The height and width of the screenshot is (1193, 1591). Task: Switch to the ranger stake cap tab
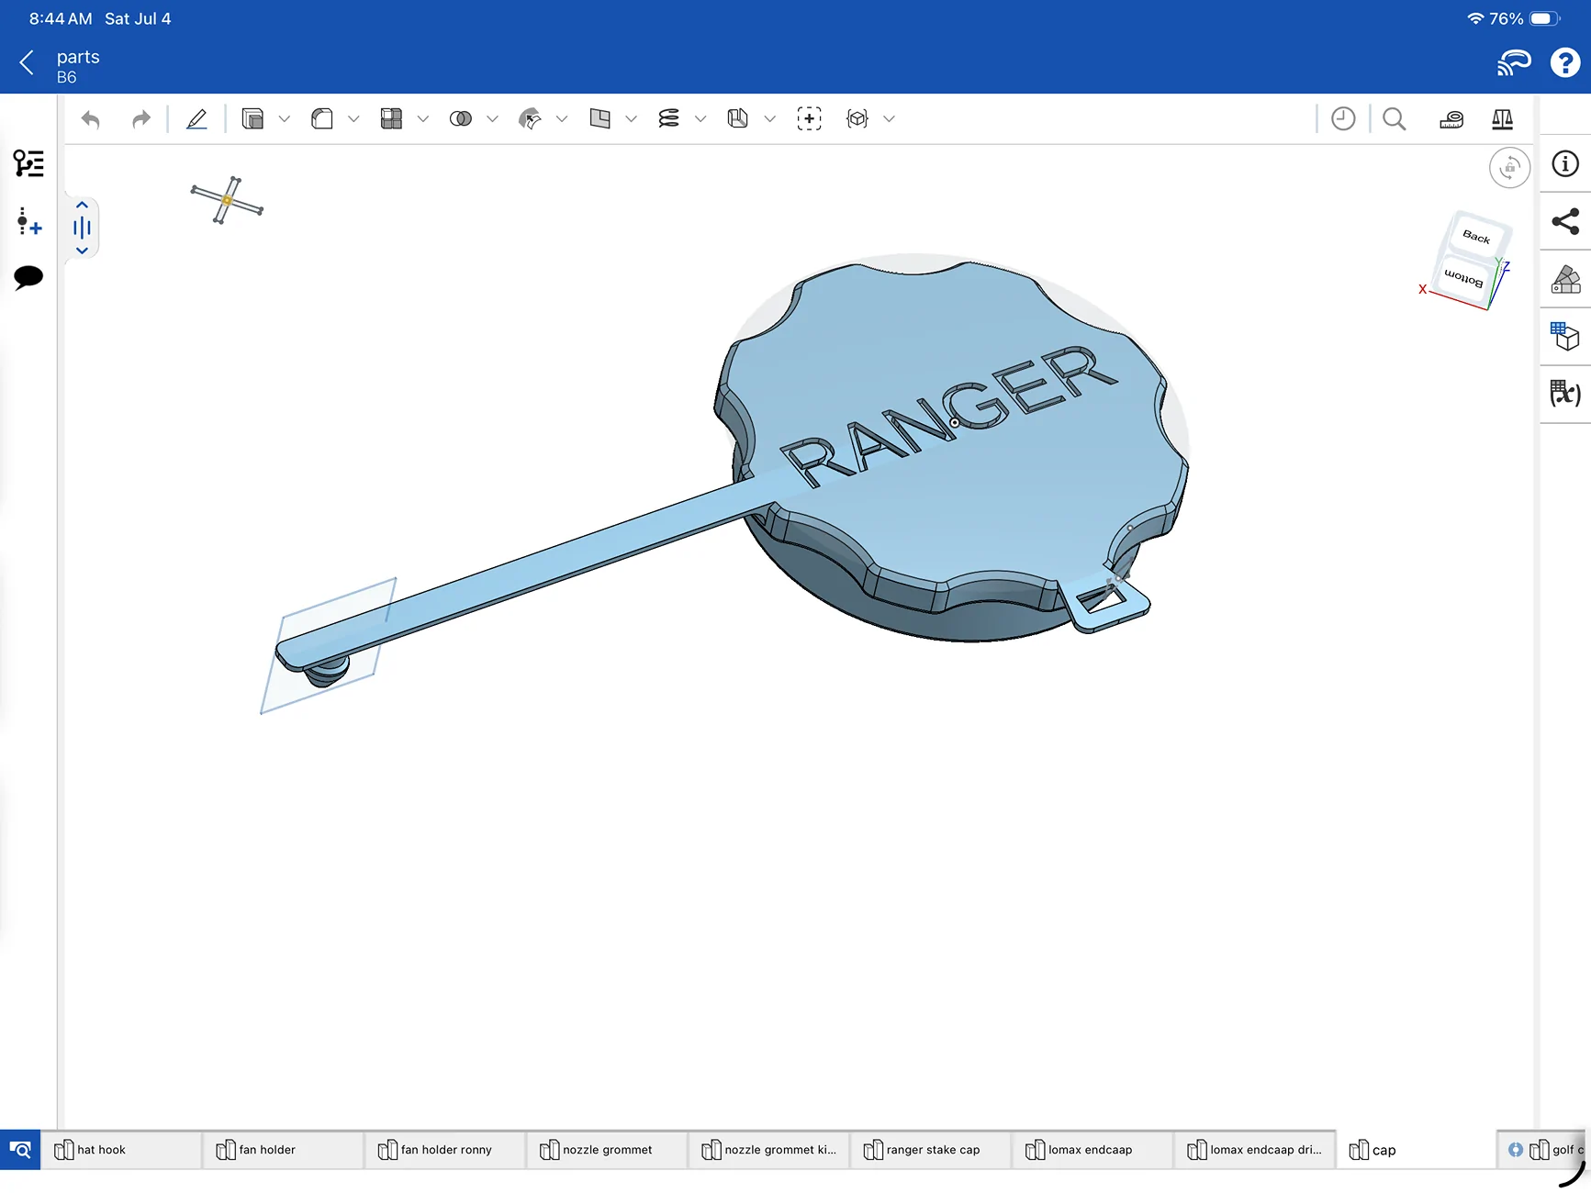pos(930,1150)
